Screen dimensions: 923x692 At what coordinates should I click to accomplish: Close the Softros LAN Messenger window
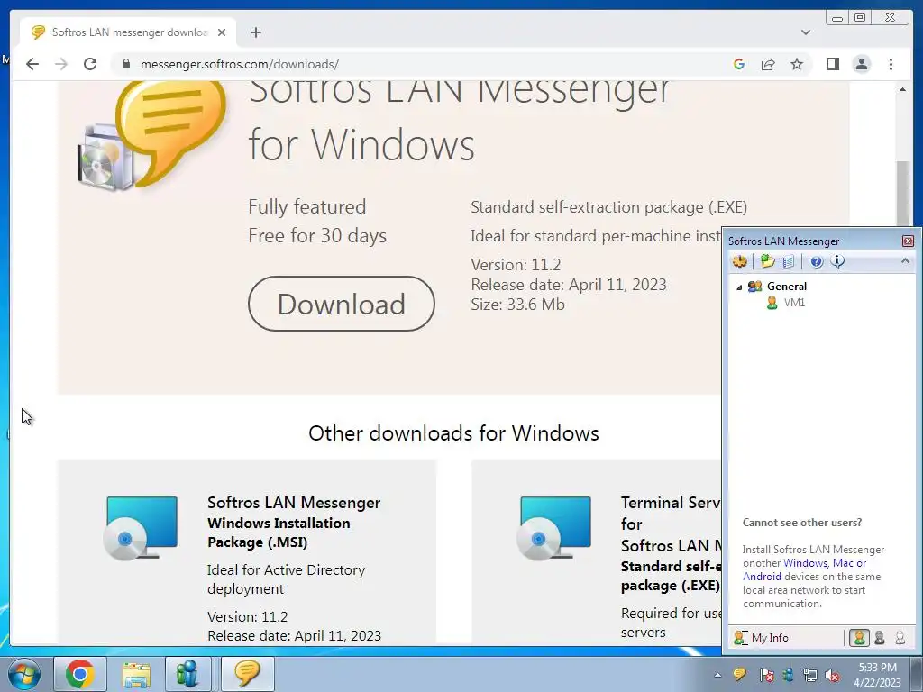(908, 241)
